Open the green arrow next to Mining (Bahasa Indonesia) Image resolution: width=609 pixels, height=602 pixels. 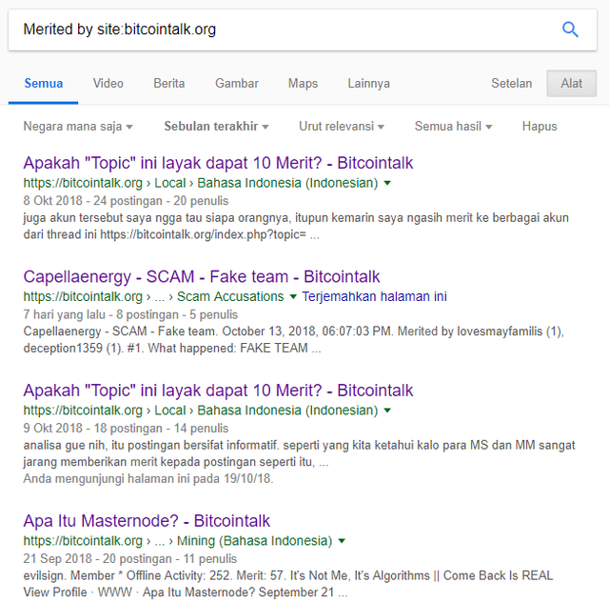(x=342, y=541)
